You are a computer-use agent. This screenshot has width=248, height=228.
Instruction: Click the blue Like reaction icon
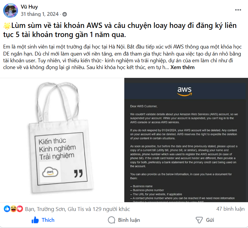coord(7,209)
